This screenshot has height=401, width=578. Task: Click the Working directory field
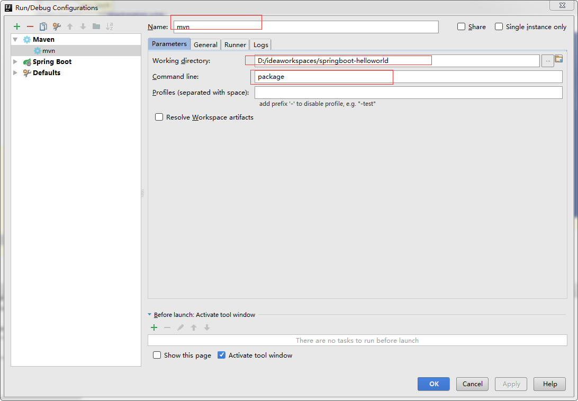(397, 61)
